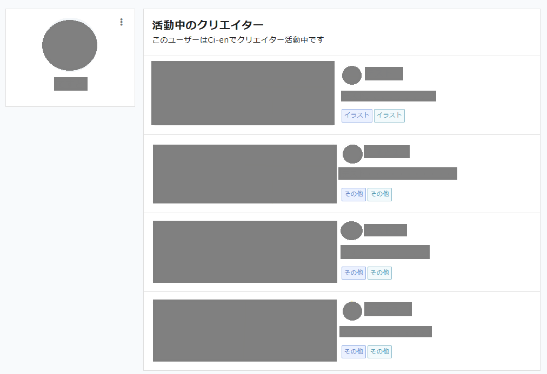Select the first creator's blue-filled イラスト tag

point(357,115)
